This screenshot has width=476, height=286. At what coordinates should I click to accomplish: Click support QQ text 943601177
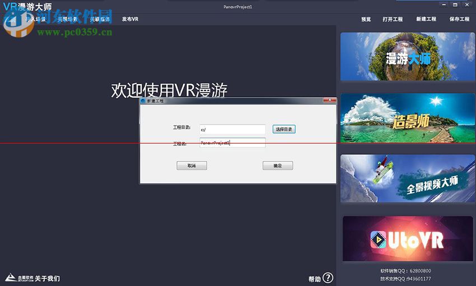point(418,279)
